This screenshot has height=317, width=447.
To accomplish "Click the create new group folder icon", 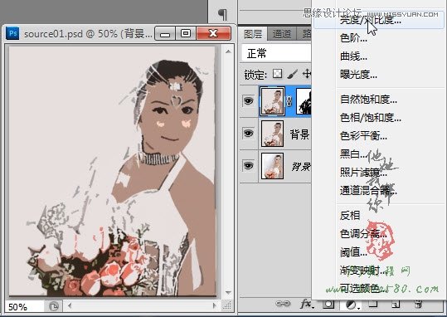I will (373, 305).
